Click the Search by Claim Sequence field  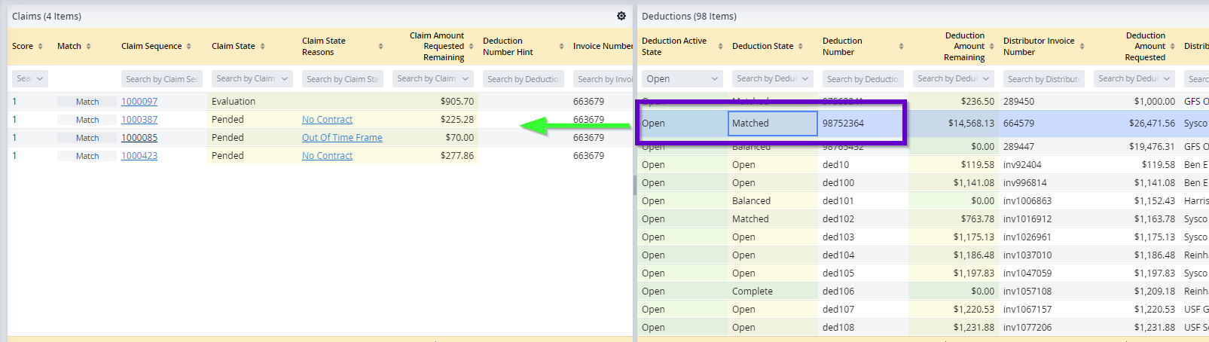161,79
